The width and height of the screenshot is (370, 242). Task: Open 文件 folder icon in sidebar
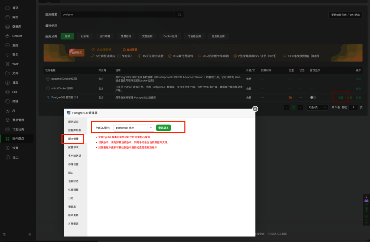click(x=8, y=73)
